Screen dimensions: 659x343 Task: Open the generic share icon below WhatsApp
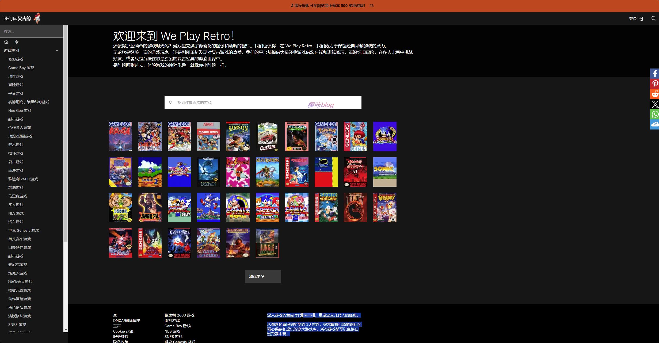tap(655, 124)
